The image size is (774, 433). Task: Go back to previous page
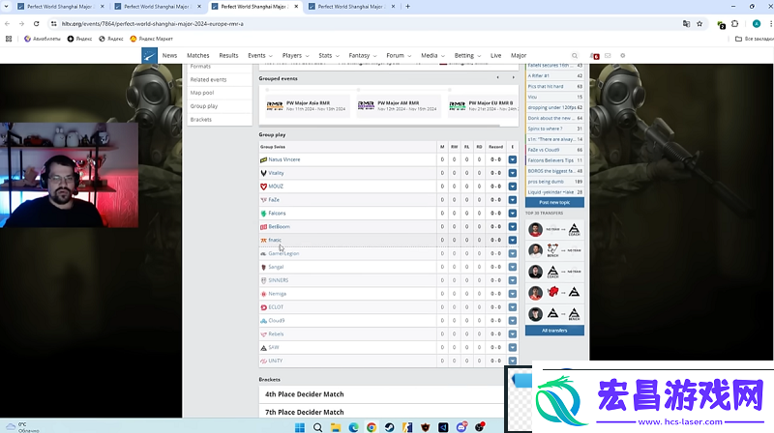[x=8, y=23]
